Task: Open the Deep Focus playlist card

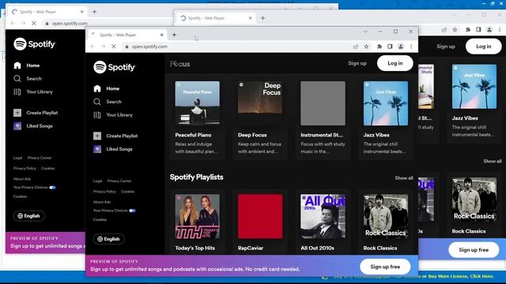Action: coord(260,118)
